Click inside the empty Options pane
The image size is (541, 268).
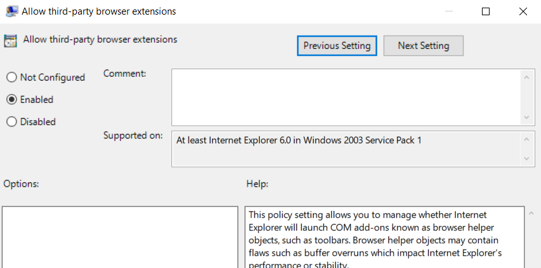point(119,236)
